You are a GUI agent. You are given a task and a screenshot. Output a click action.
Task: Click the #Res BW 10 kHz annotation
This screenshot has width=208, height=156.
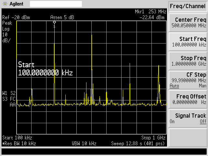[x=19, y=144]
